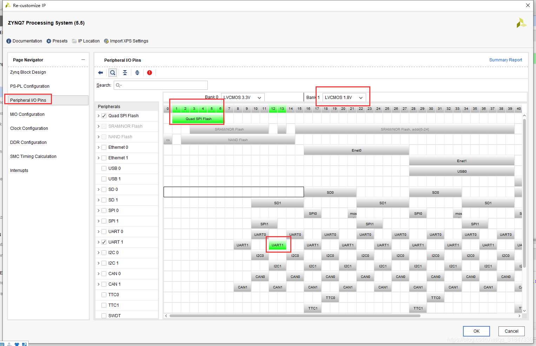Click the search field magnifier icon
The width and height of the screenshot is (536, 346).
tap(118, 85)
